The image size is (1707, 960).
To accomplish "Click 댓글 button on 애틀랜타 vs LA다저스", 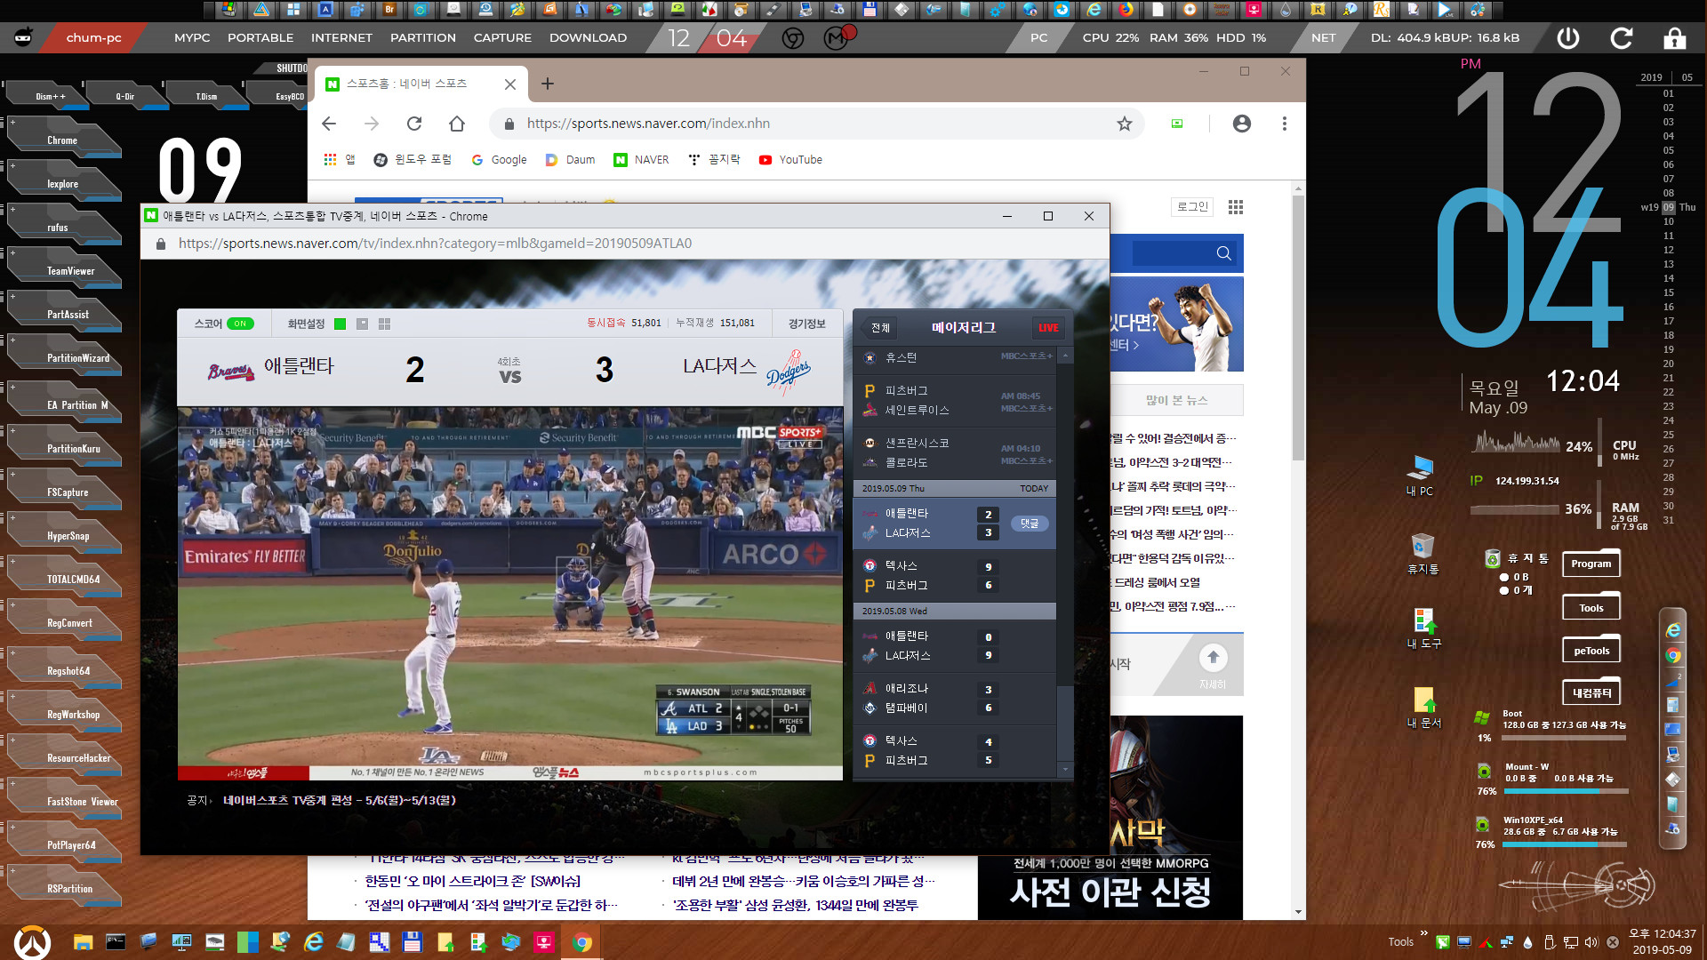I will pyautogui.click(x=1030, y=524).
